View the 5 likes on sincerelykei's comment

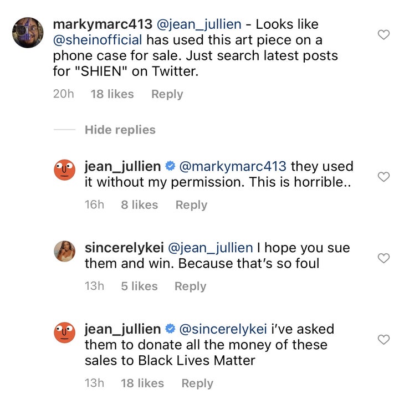pyautogui.click(x=139, y=287)
